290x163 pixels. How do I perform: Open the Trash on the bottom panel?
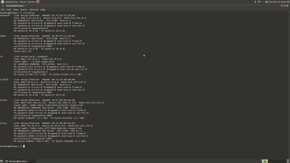288,161
